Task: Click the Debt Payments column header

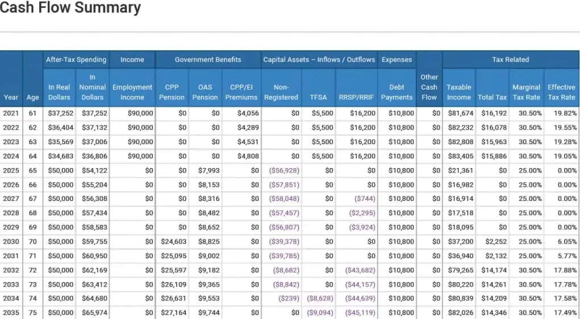Action: (x=396, y=92)
